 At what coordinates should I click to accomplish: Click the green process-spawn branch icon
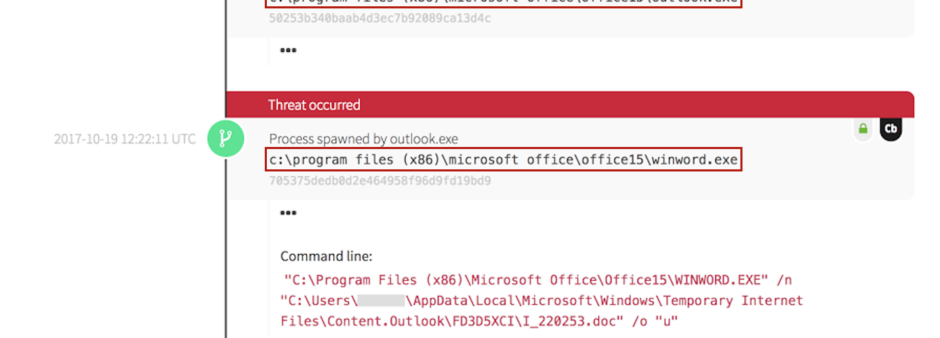coord(226,139)
